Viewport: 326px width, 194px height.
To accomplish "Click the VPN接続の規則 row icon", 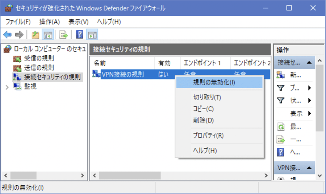I will [96, 74].
